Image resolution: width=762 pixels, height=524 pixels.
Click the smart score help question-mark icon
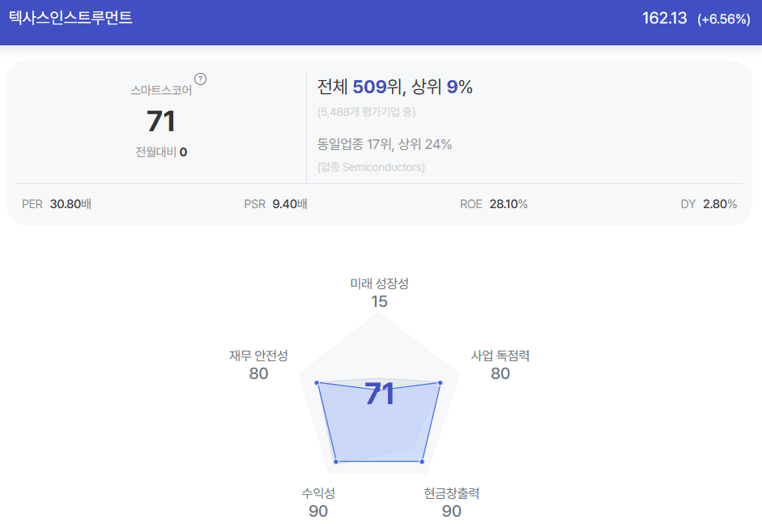(x=200, y=79)
